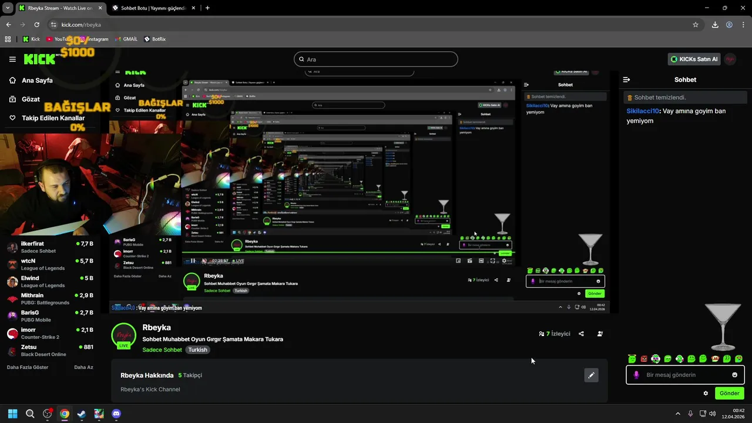752x423 pixels.
Task: Click the Sikilacci10 username in chat
Action: (x=643, y=111)
